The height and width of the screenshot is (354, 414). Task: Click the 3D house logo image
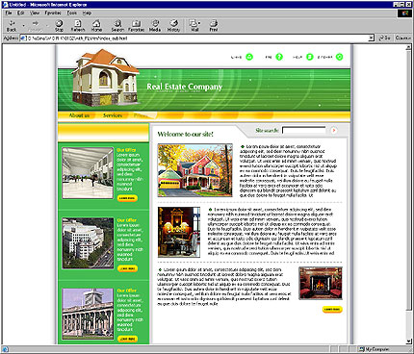coord(106,78)
